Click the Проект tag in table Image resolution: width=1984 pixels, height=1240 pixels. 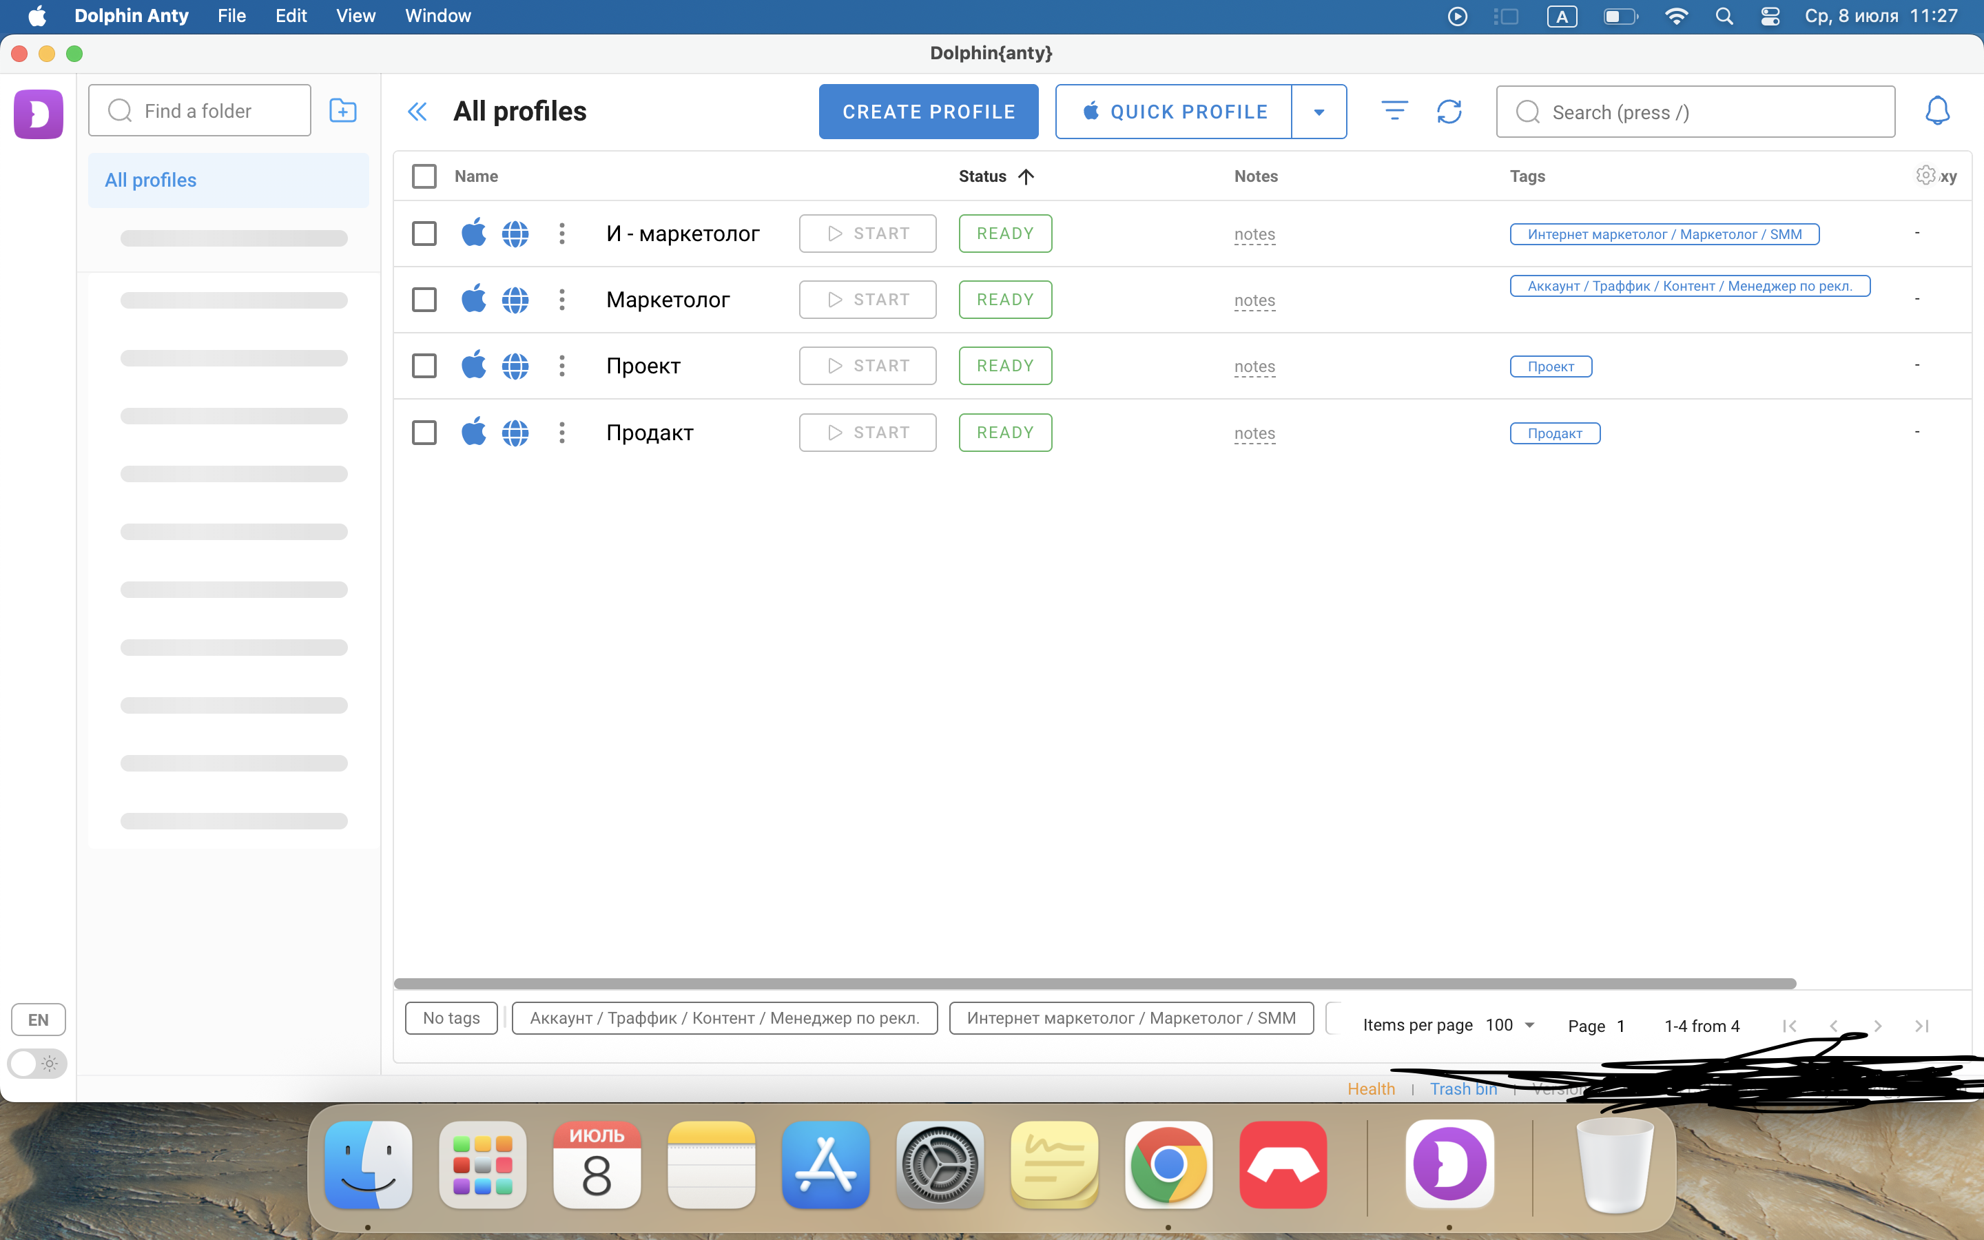coord(1551,366)
